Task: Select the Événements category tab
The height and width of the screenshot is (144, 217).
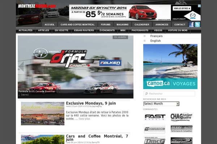Action: pos(107,30)
